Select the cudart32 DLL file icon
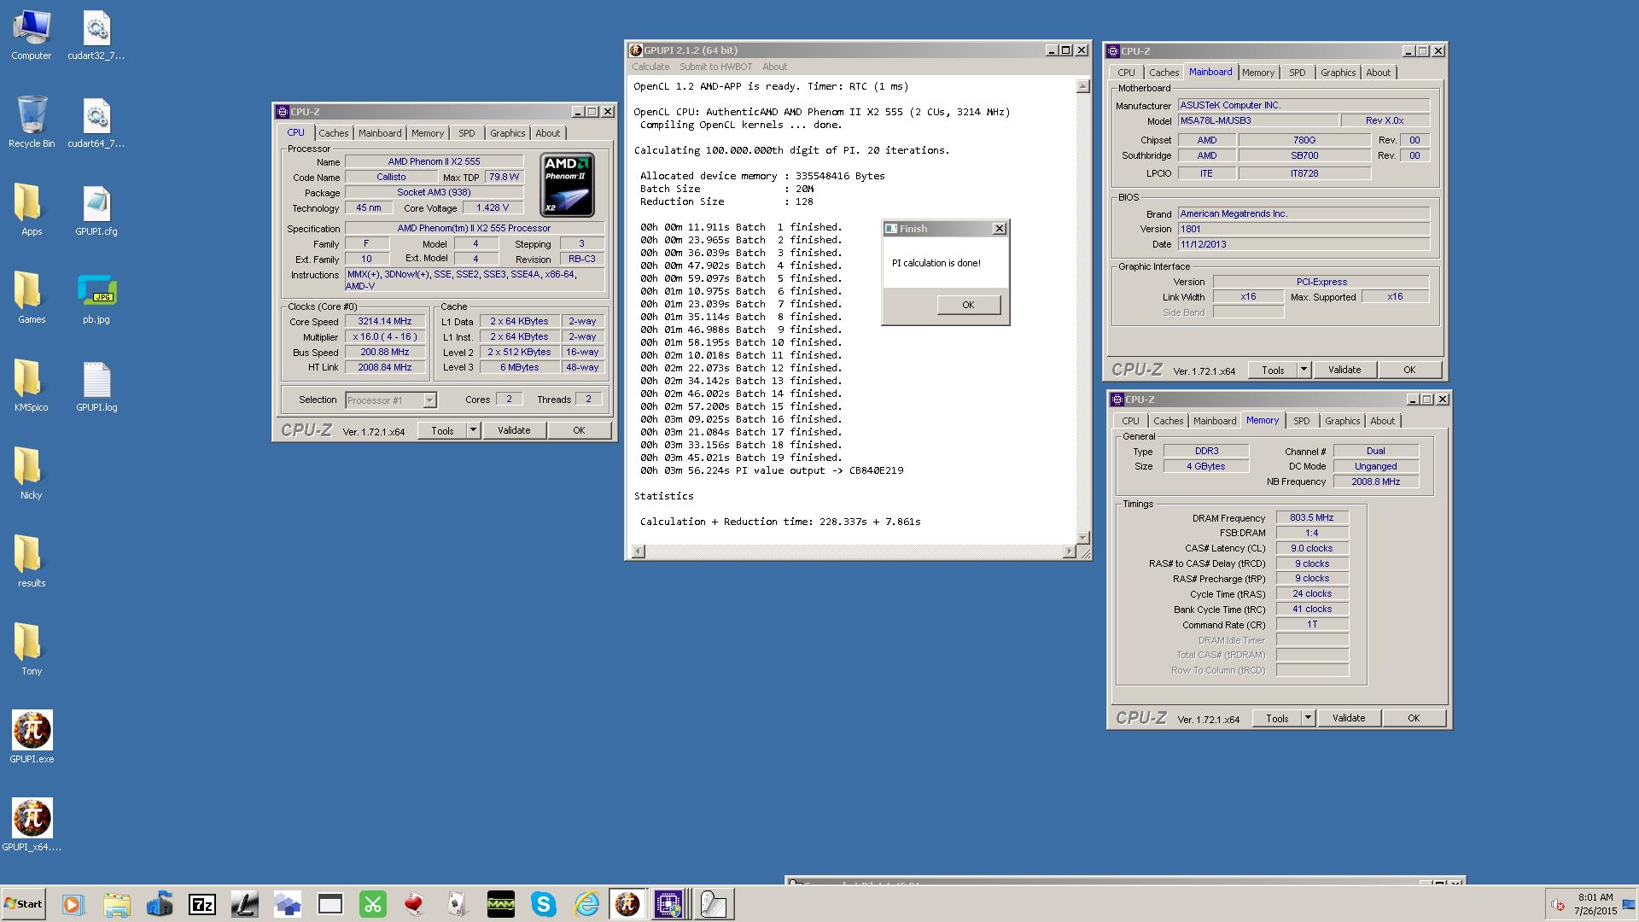The width and height of the screenshot is (1639, 922). pyautogui.click(x=96, y=36)
